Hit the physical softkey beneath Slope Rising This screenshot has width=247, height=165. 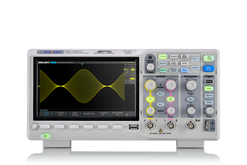(x=74, y=127)
